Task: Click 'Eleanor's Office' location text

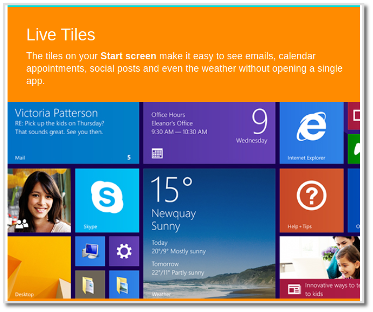Action: [x=172, y=123]
